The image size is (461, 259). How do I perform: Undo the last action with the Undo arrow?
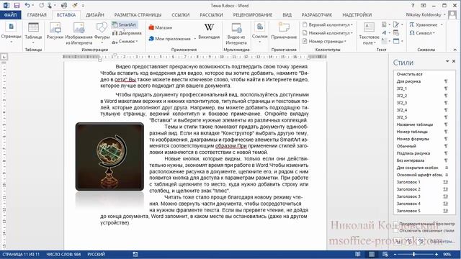pos(27,5)
